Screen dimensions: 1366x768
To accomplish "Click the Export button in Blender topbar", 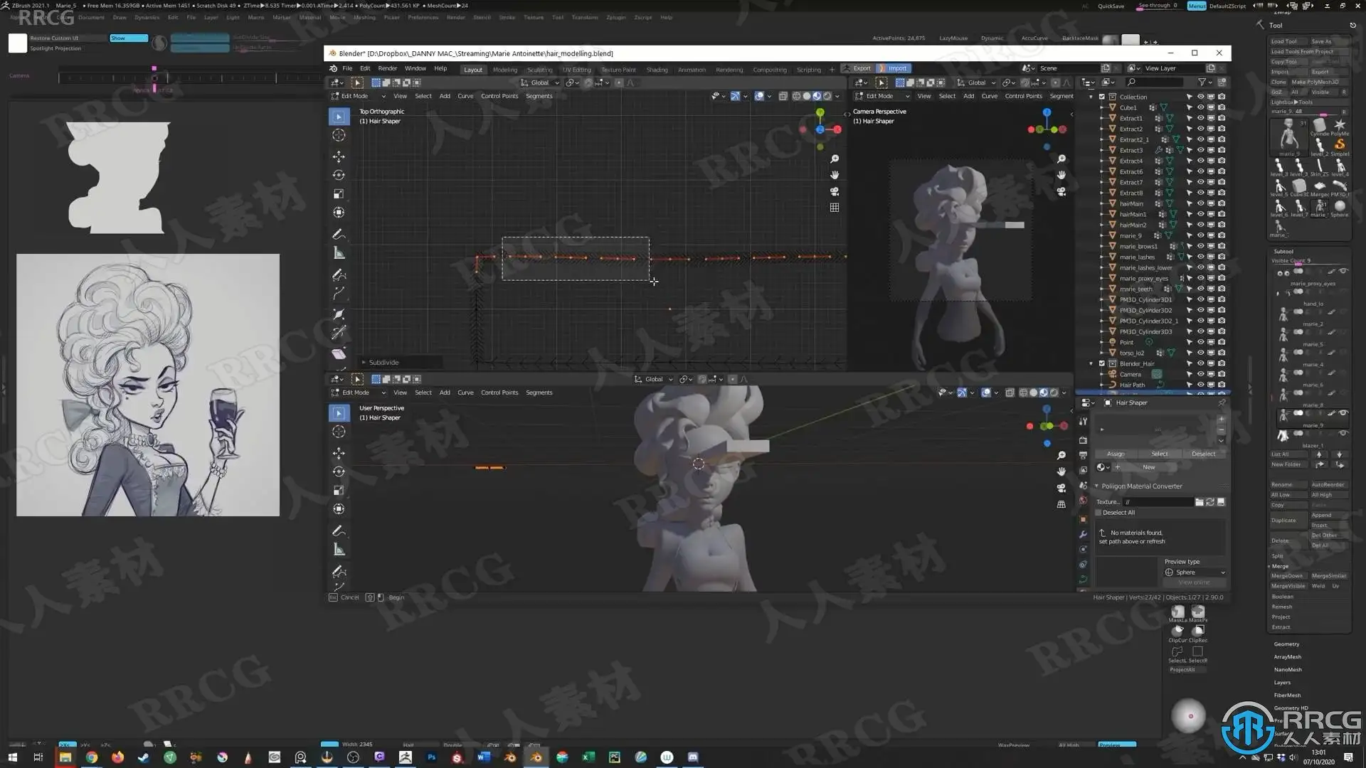I will coord(857,68).
